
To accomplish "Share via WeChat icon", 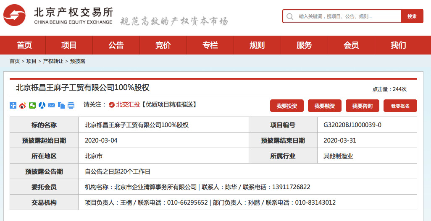I will (x=32, y=105).
